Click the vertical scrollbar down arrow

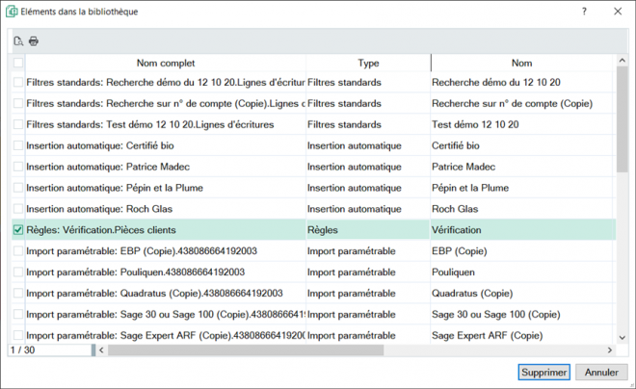click(x=622, y=337)
